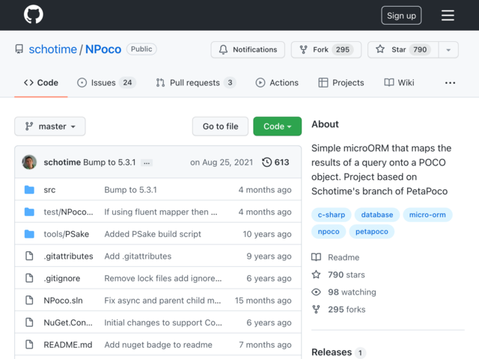Open the src folder
Viewport: 479px width, 359px height.
(x=49, y=190)
